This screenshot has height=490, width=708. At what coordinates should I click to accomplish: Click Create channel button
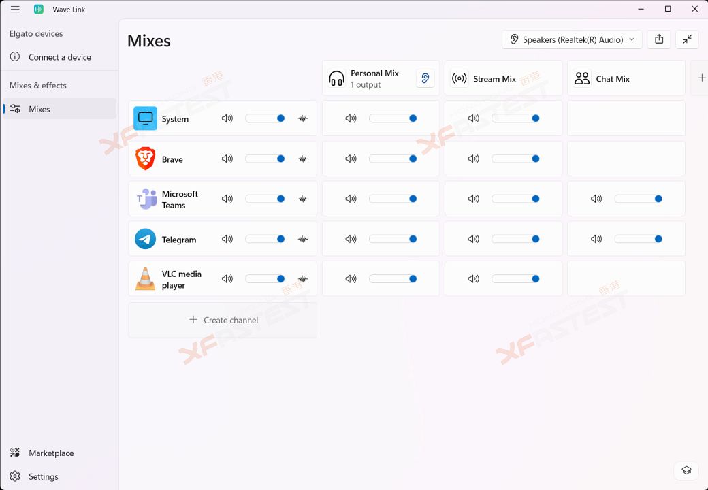pyautogui.click(x=223, y=320)
